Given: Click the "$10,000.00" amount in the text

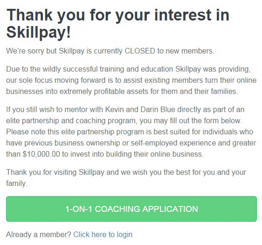Looking at the screenshot, I should (41, 154).
